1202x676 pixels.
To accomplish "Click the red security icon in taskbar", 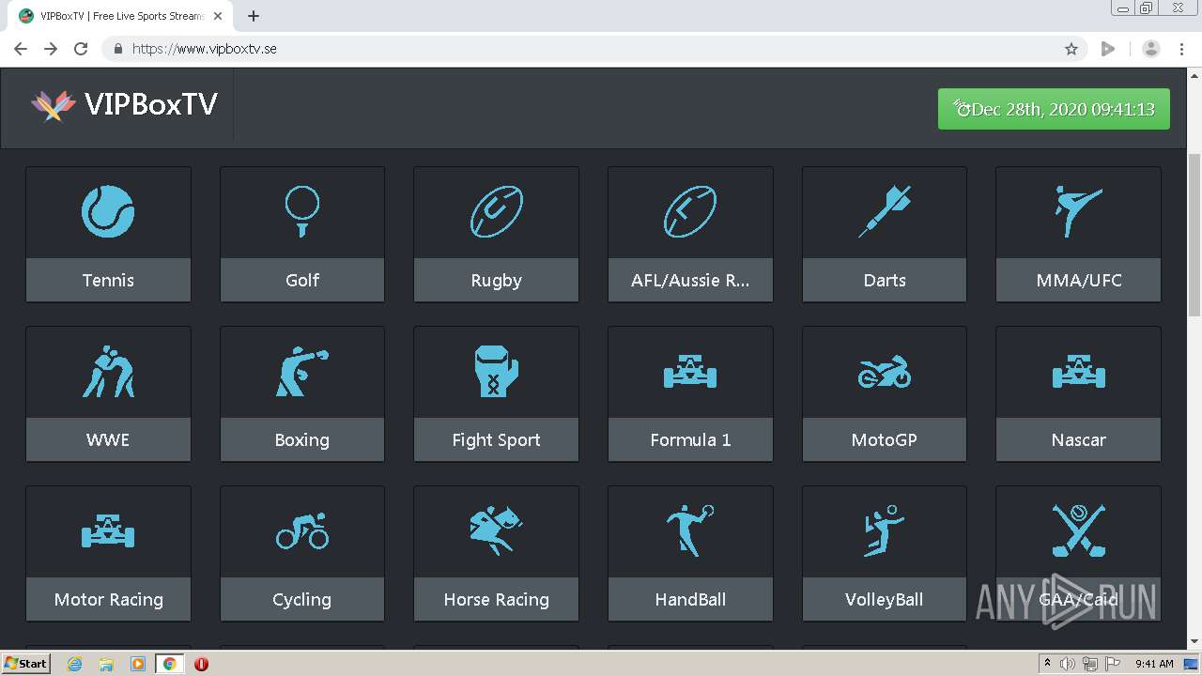I will [201, 664].
